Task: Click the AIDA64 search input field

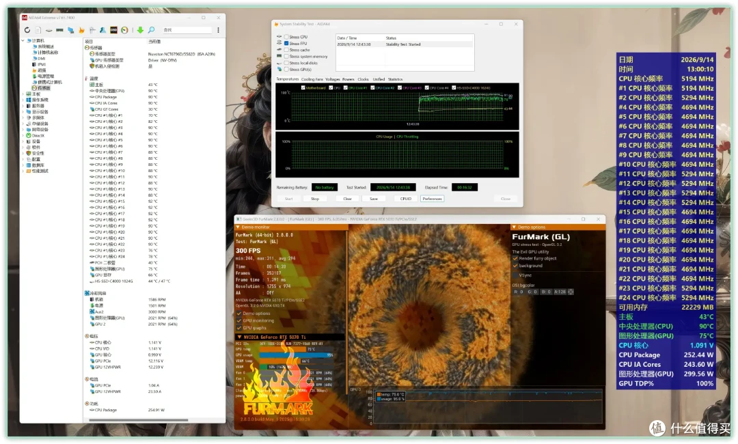Action: tap(187, 30)
